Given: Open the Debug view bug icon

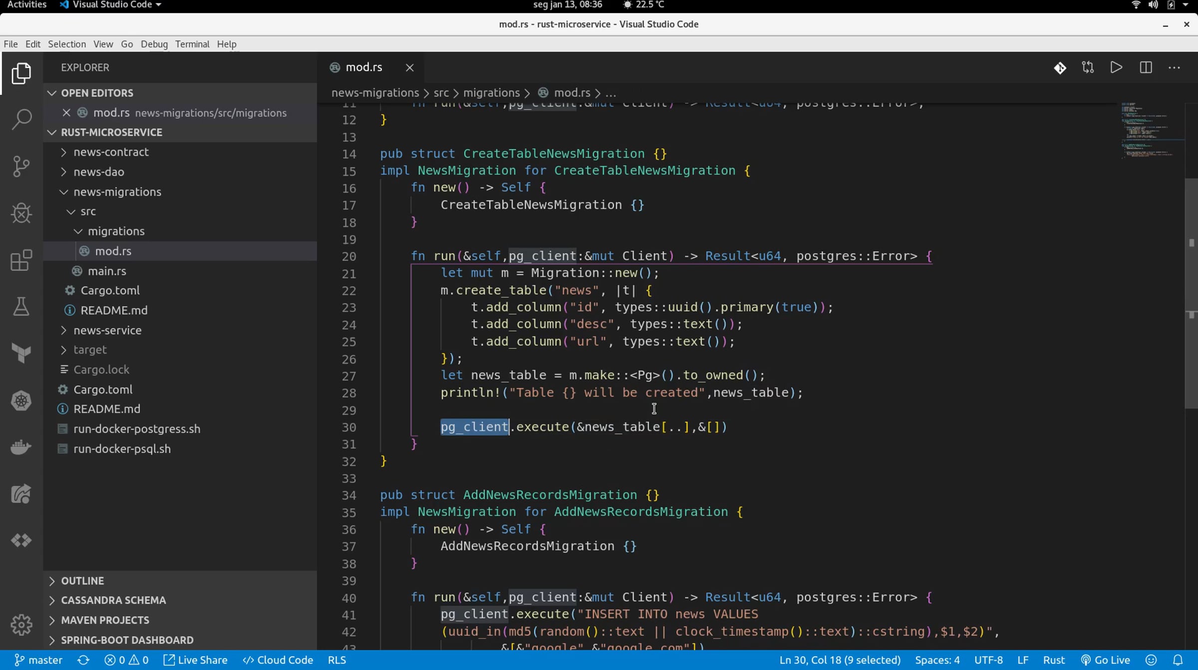Looking at the screenshot, I should pyautogui.click(x=21, y=214).
